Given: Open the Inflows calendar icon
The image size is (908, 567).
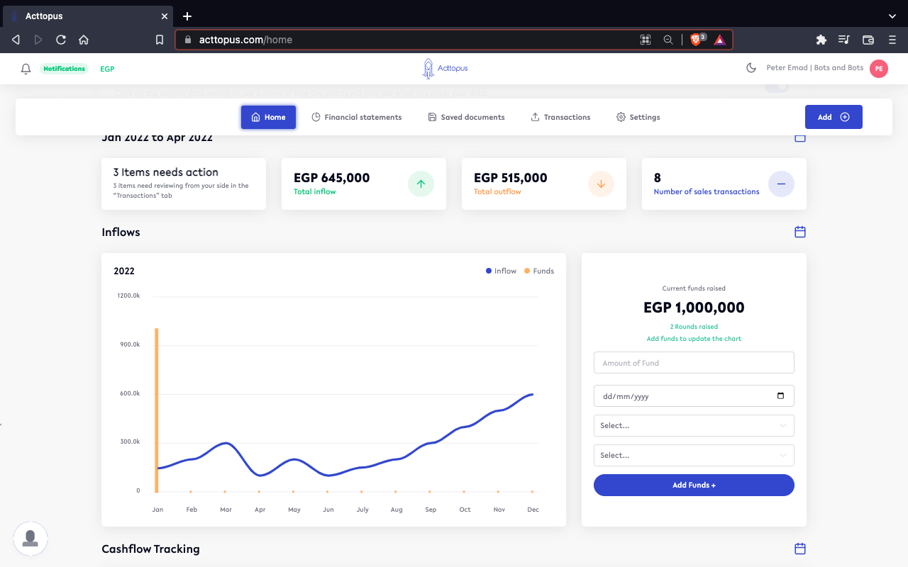Looking at the screenshot, I should [800, 232].
